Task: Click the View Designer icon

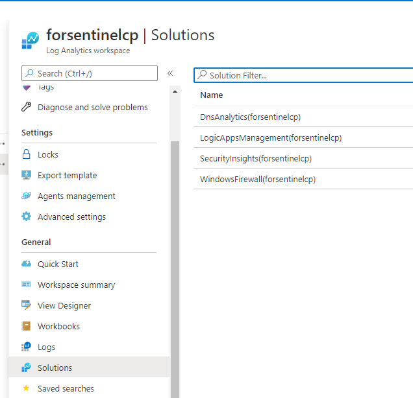Action: [x=27, y=305]
